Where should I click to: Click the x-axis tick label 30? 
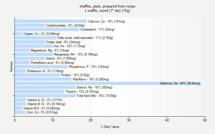129,120
